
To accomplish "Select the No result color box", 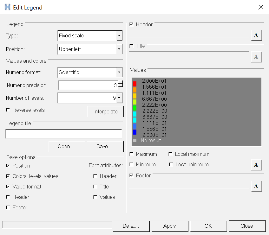I will 134,140.
